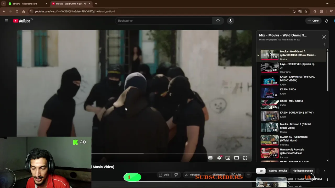Go to browser home page
Screen dimensions: 335x188
[24, 11]
